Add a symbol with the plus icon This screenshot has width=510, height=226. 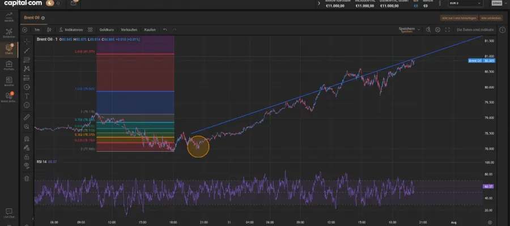25,29
